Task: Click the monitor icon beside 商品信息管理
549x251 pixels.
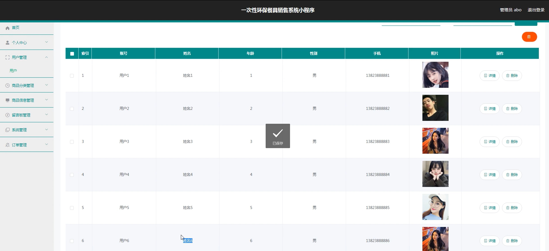Action: tap(8, 100)
